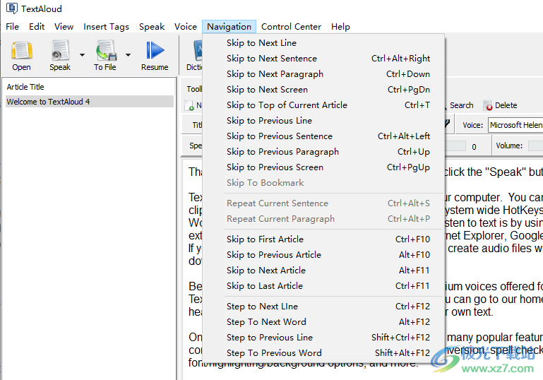Choose Step to Previous Line
Image resolution: width=543 pixels, height=380 pixels.
click(323, 338)
